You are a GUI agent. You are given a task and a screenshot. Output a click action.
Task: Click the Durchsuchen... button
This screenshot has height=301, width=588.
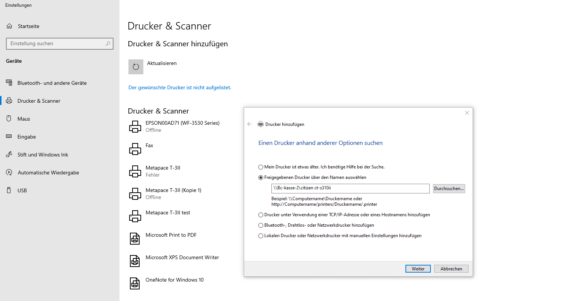coord(449,189)
